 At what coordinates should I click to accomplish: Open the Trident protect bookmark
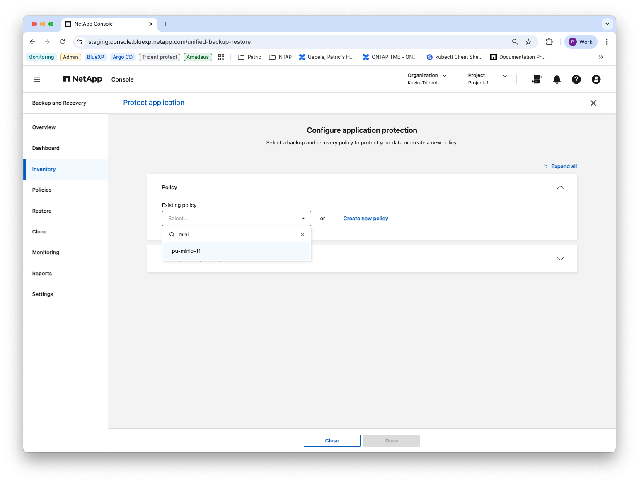coord(160,57)
